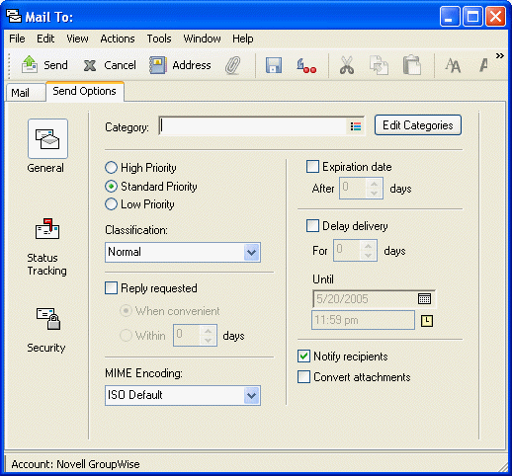Viewport: 512px width, 476px height.
Task: Click the Expiration After days number field
Action: [x=354, y=188]
